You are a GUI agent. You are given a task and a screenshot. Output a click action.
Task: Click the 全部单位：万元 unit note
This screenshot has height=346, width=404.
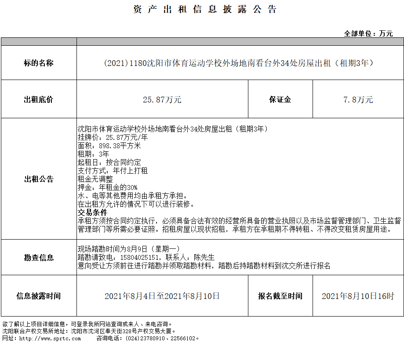click(x=368, y=33)
